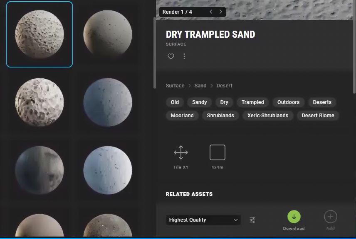Select the smooth blue-gray sphere in the second row
356x239 pixels.
click(x=108, y=102)
